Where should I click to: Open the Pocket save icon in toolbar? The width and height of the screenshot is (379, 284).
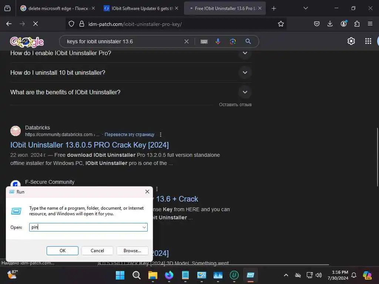[x=317, y=24]
